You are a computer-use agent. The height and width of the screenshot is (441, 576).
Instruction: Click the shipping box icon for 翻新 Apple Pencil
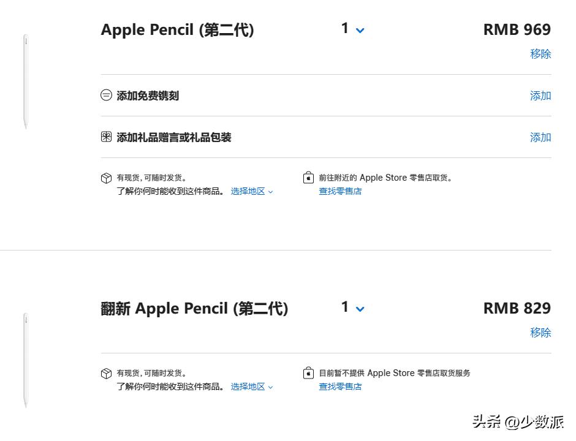coord(107,373)
